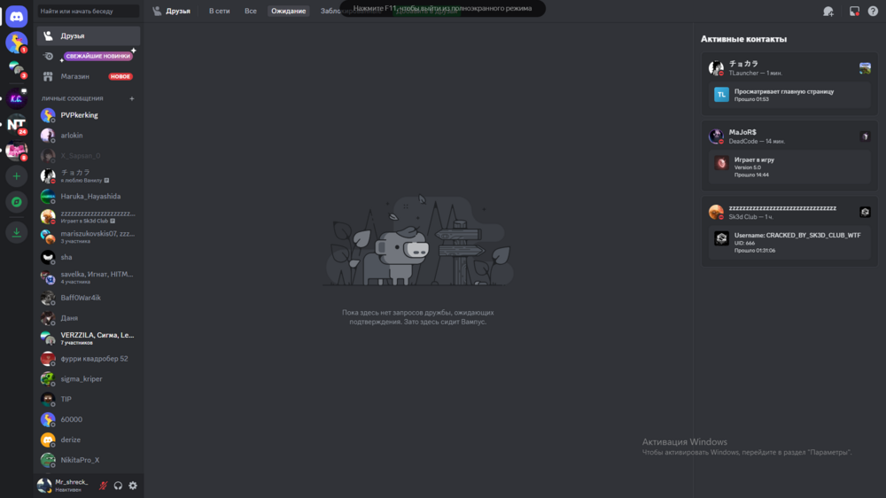Create DM with plus next to Личные сообщения
Screen dimensions: 886x498
pos(132,99)
